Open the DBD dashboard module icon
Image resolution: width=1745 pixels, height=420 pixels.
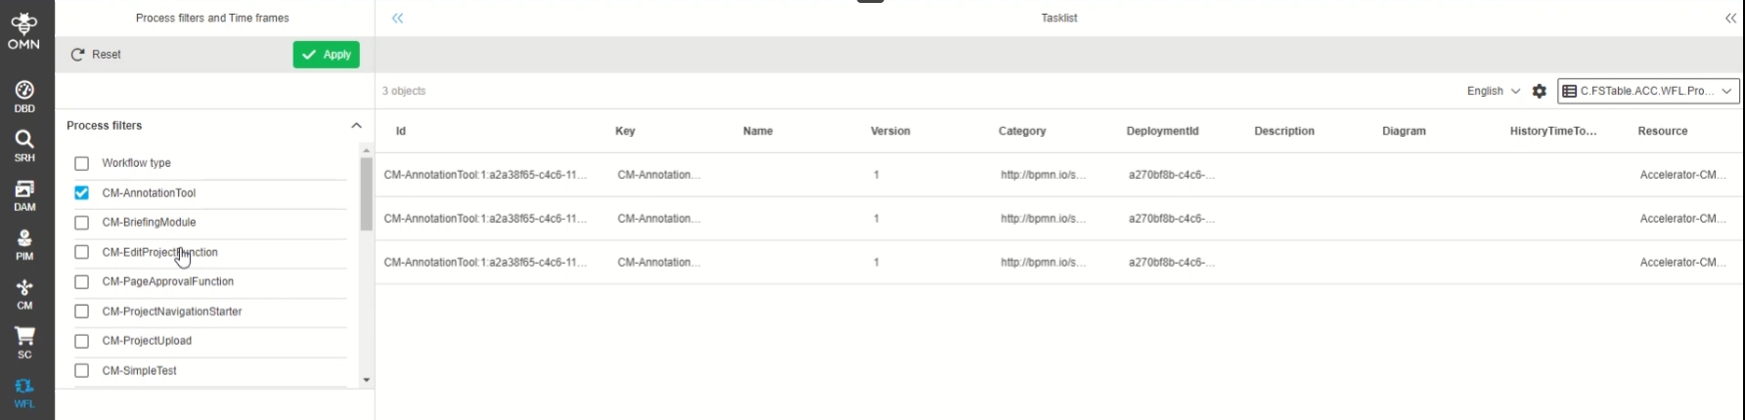point(24,96)
